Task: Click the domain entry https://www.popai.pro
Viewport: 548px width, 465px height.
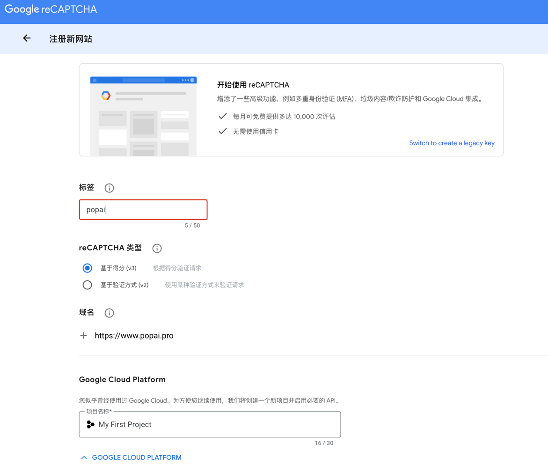Action: coord(134,335)
